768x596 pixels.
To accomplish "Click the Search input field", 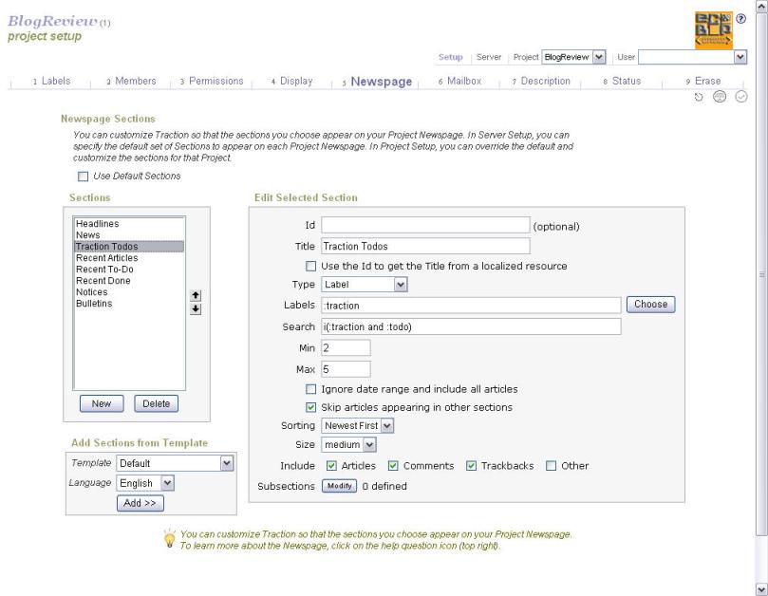I will 471,326.
